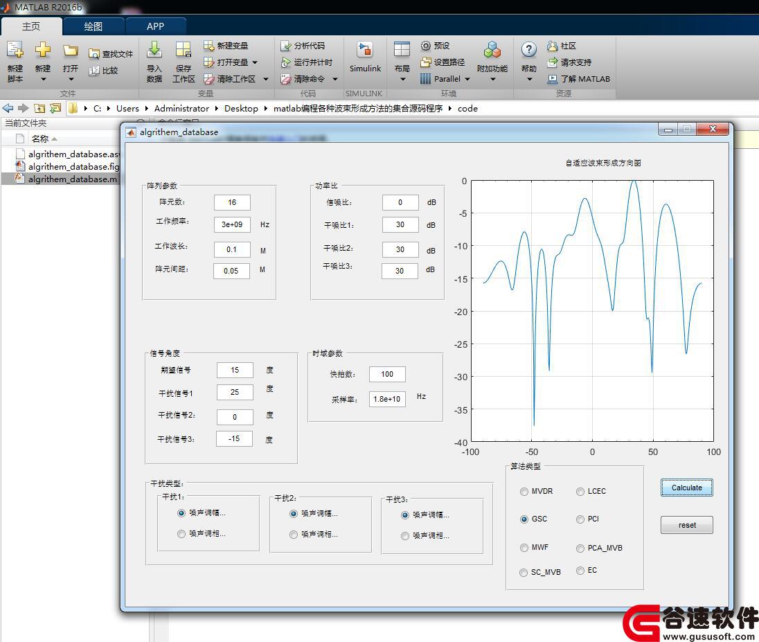Expand the Help (帮助) dropdown arrow
Image resolution: width=759 pixels, height=642 pixels.
point(529,80)
